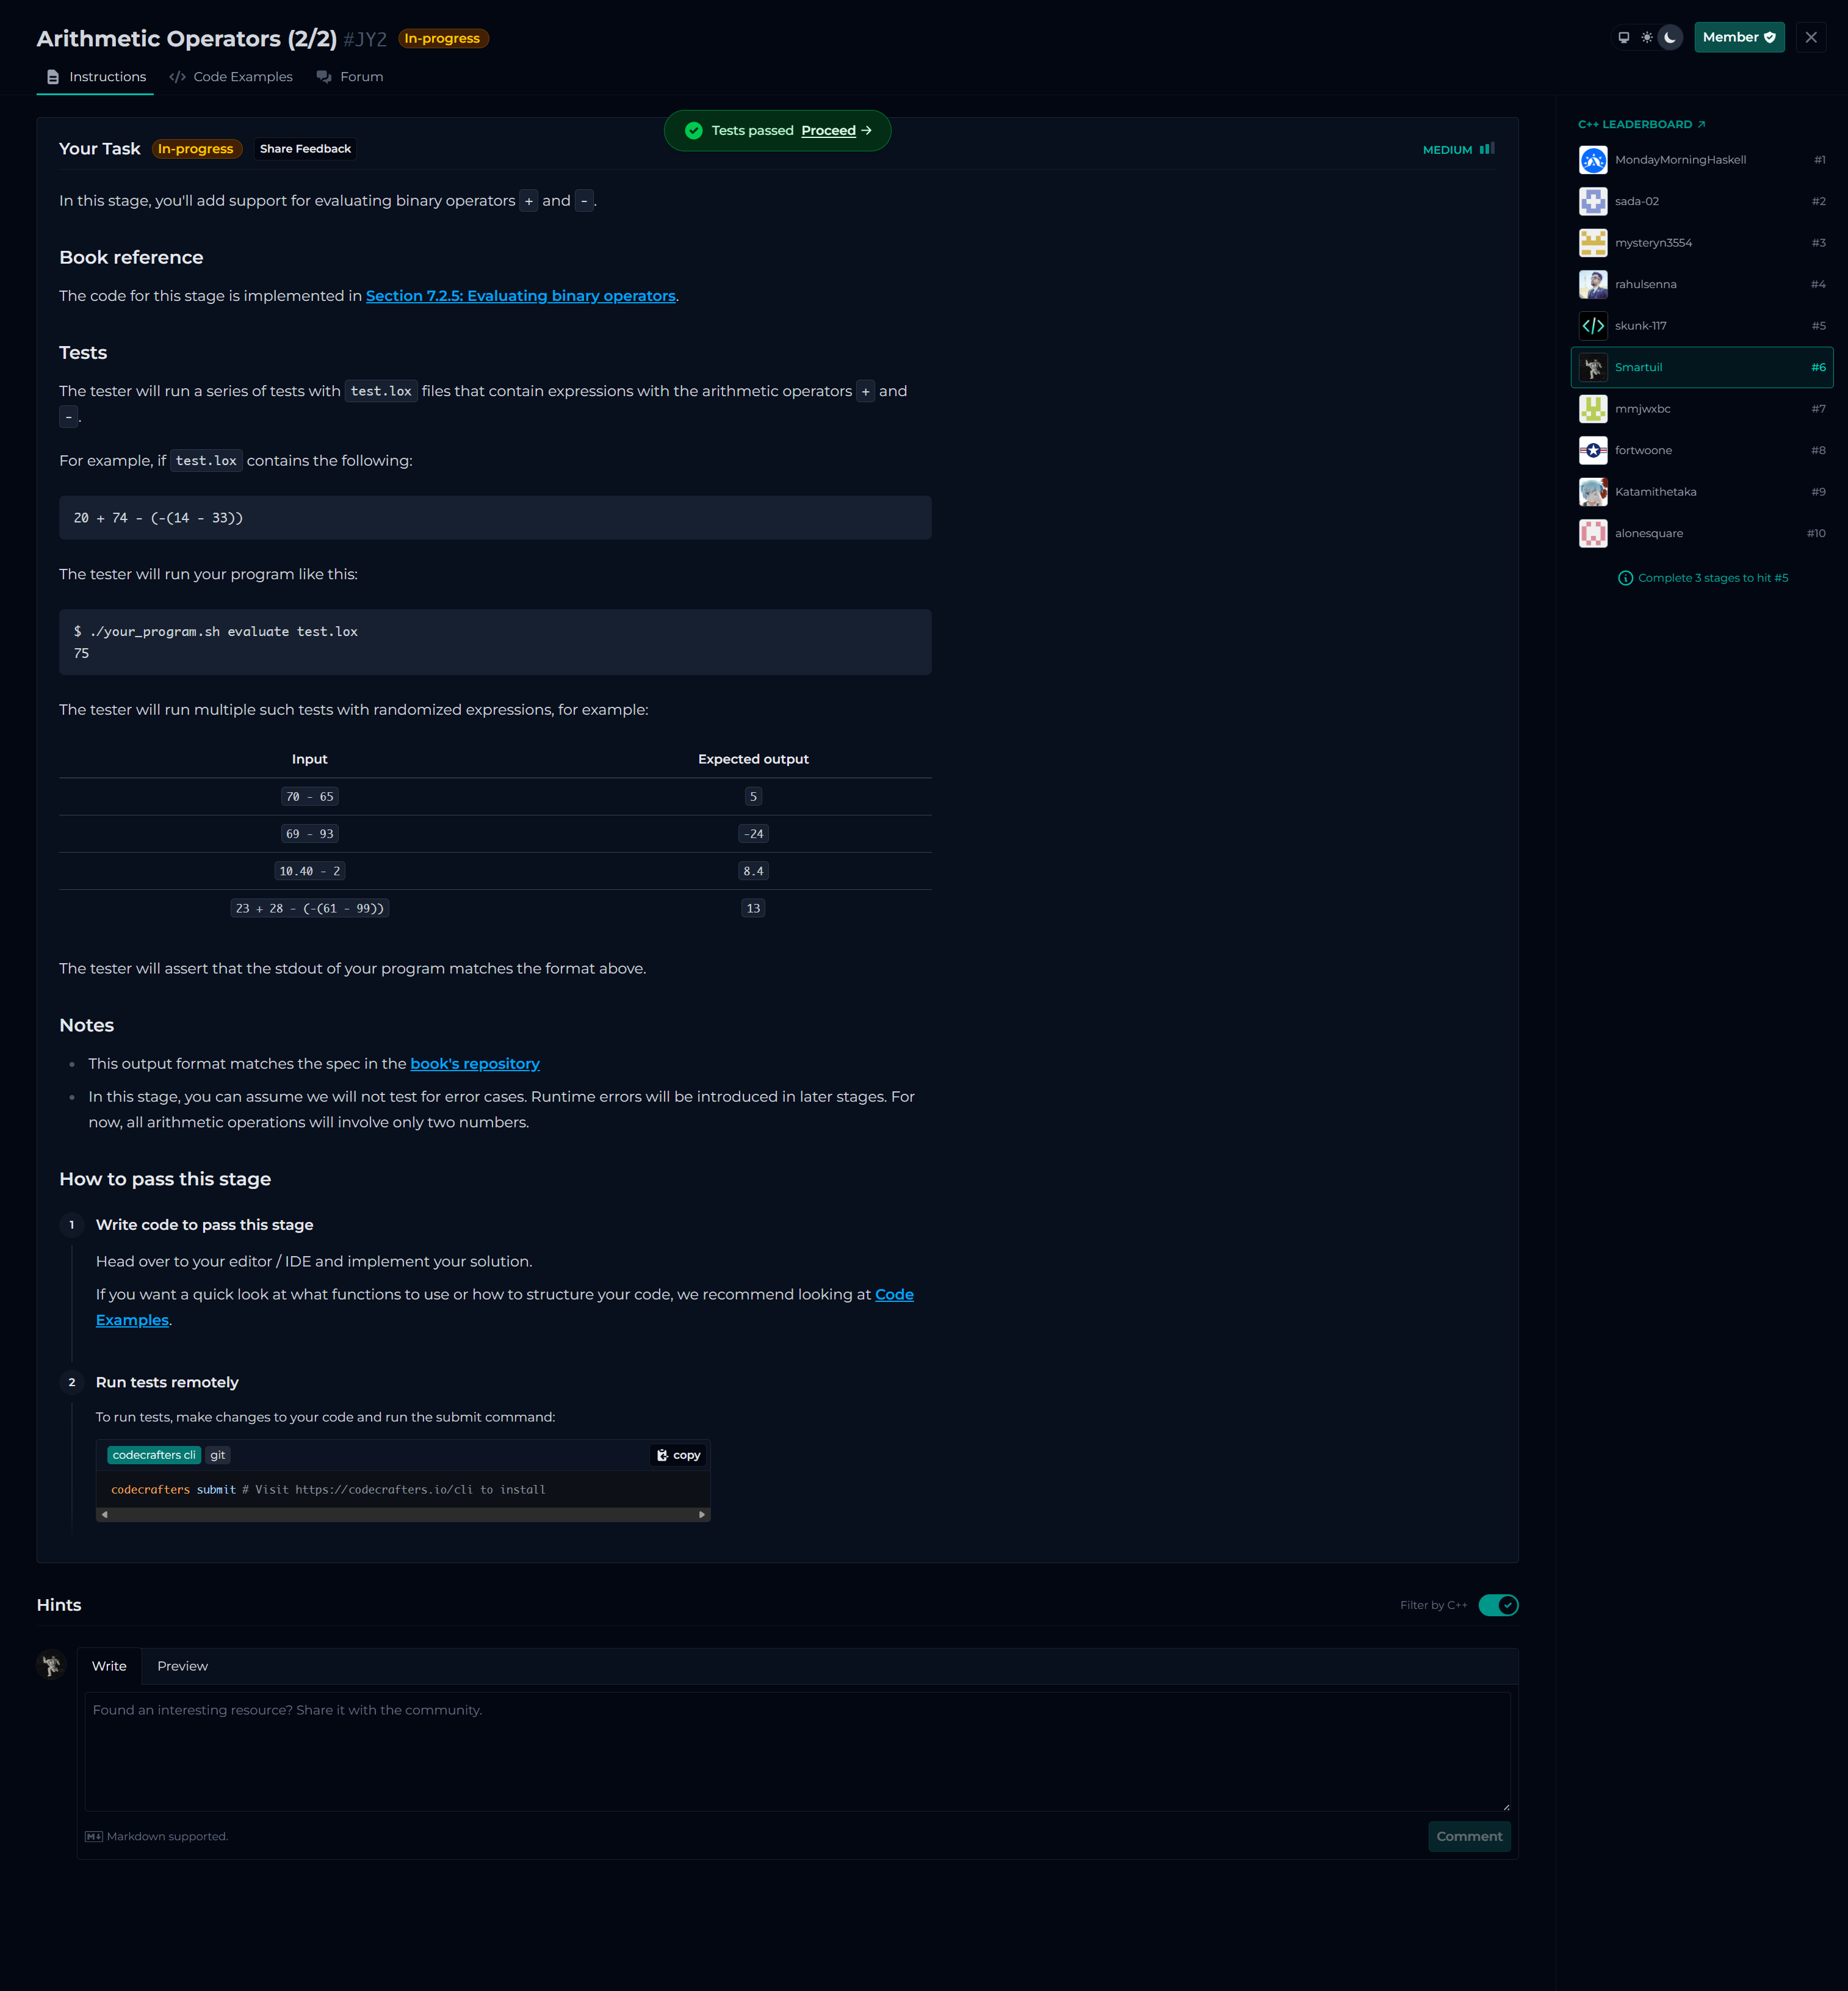Toggle the Filter by C++ switch
The image size is (1848, 1991).
click(1498, 1605)
